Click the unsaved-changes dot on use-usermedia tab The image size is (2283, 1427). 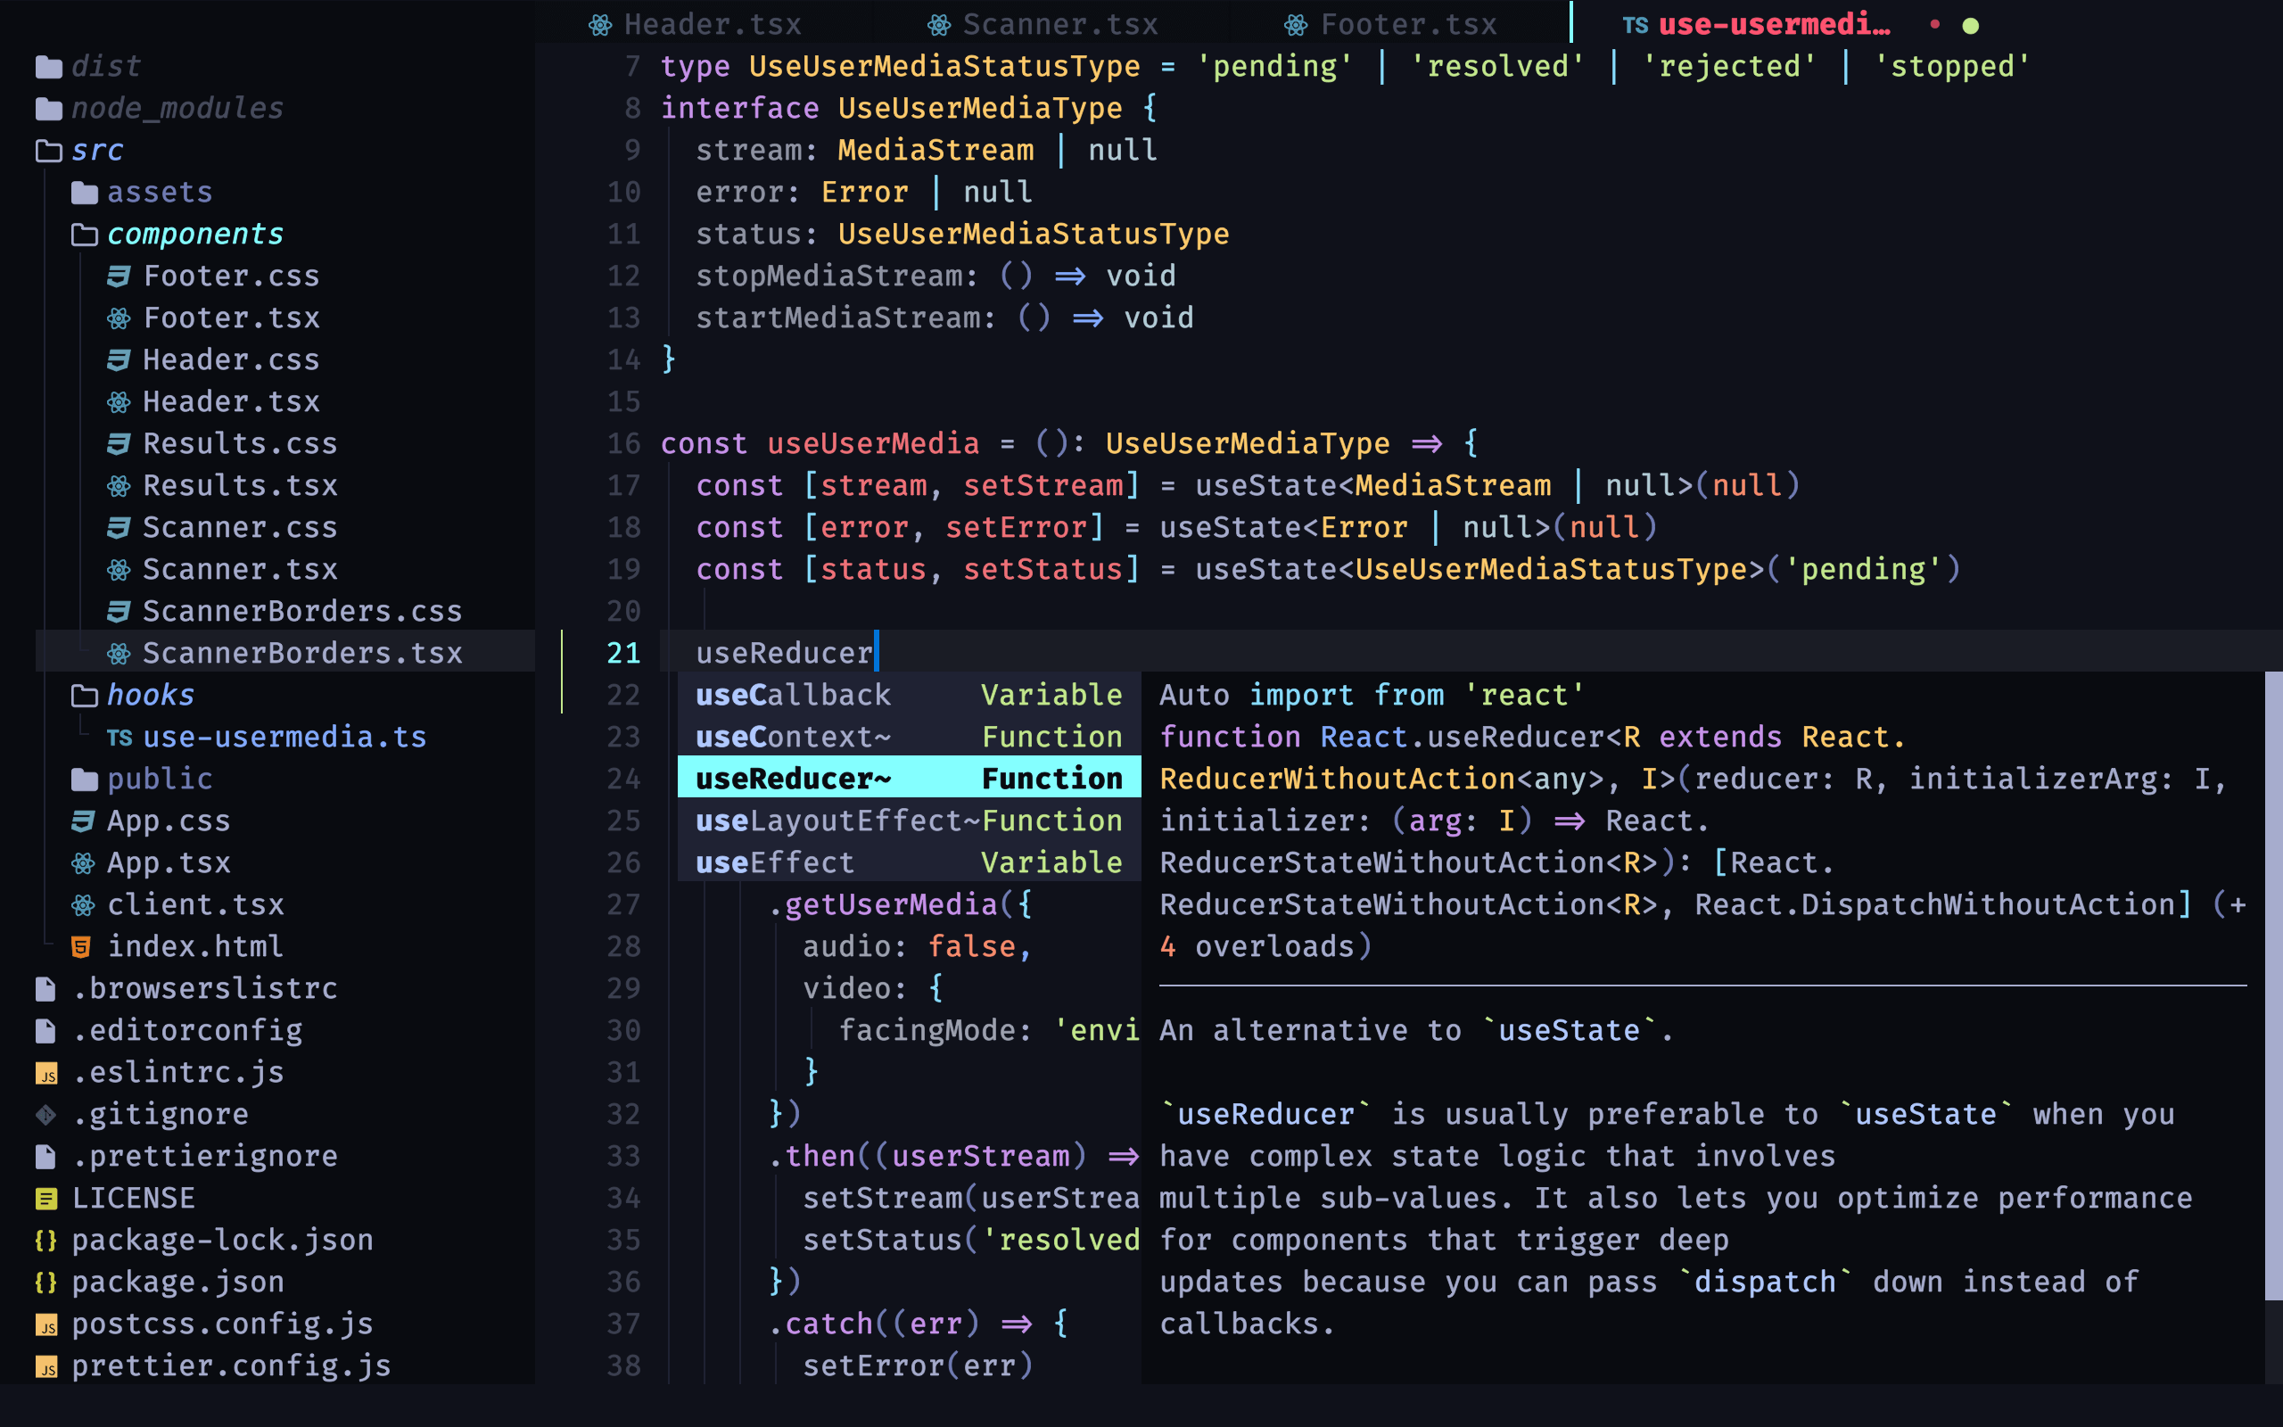[1938, 25]
